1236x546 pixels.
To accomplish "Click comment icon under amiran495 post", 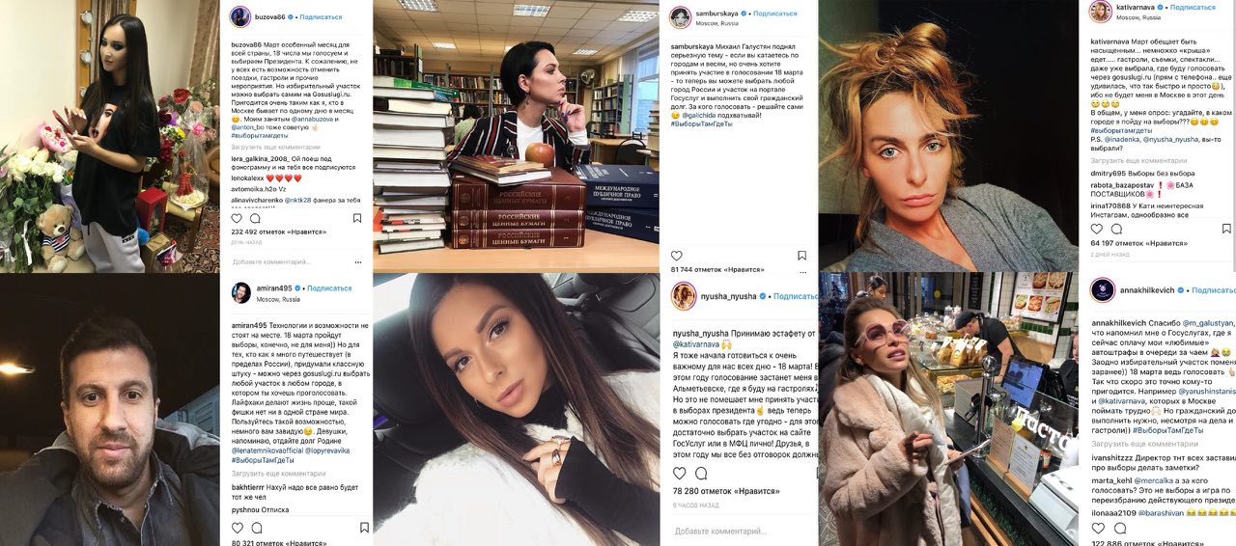I will point(257,529).
